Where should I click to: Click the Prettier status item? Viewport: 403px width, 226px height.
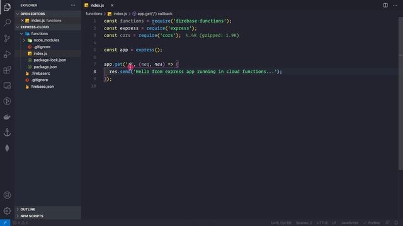[x=372, y=223]
